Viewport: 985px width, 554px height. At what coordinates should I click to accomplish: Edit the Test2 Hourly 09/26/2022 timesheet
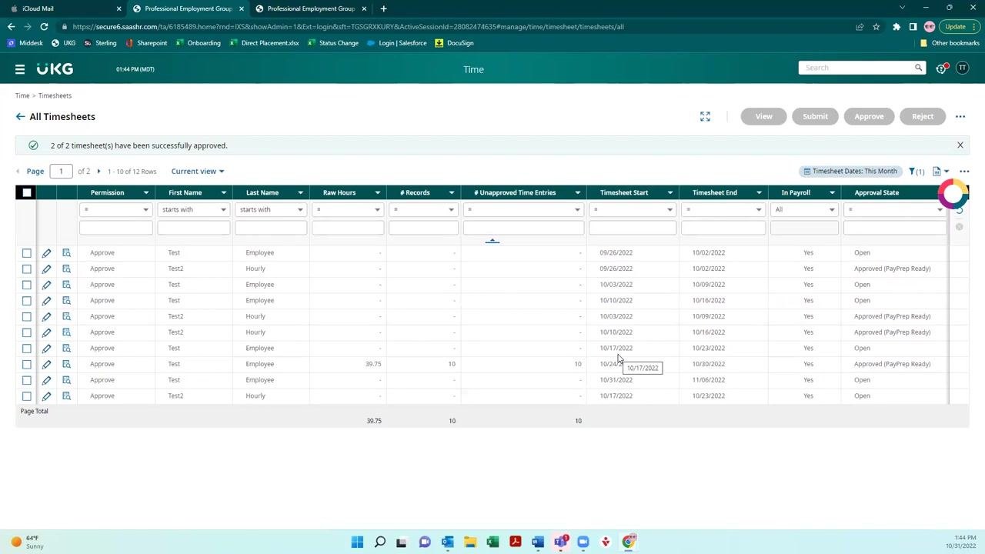point(46,269)
